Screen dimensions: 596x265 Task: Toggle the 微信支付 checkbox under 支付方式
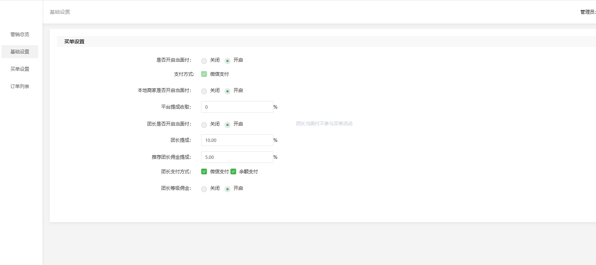pos(204,74)
